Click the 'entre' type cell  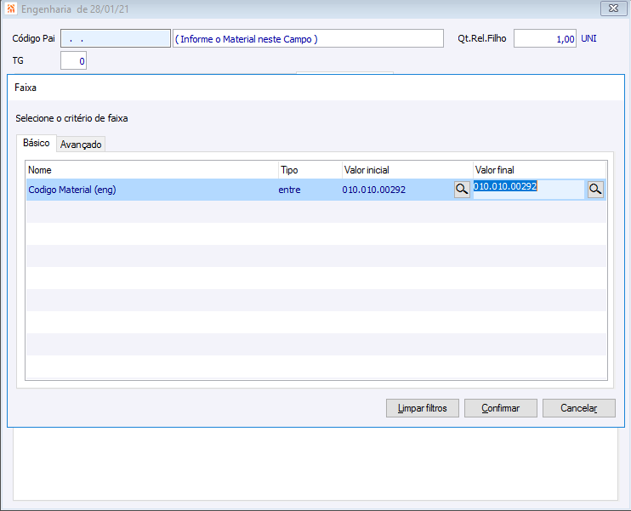(289, 190)
